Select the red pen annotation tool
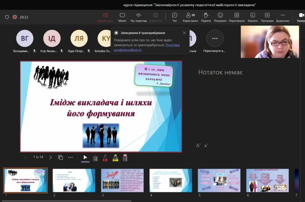Viewport: 305px width, 202px height. point(105,158)
